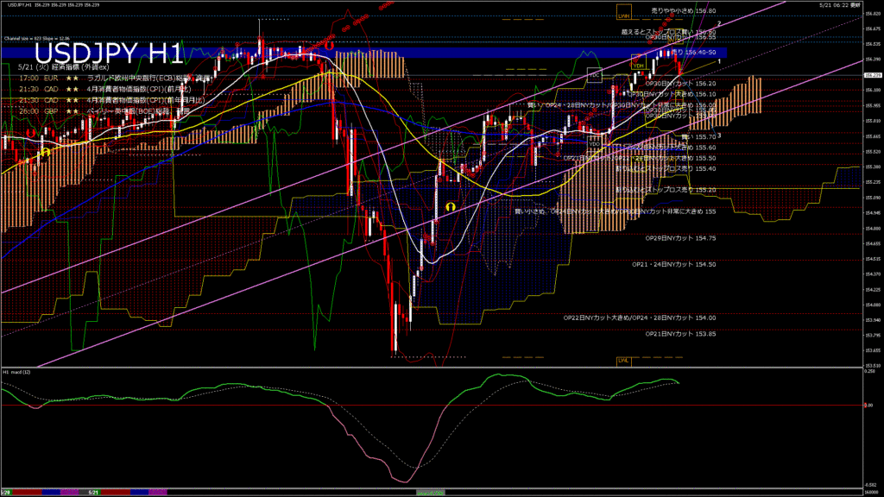Click the LWL label box

coord(623,360)
